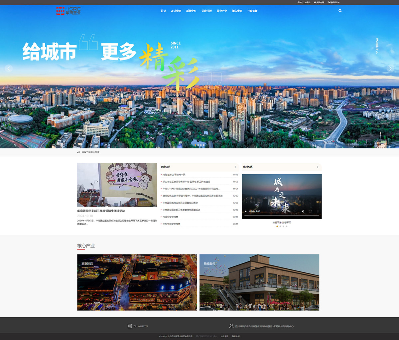Open the search magnifier in the header
The width and height of the screenshot is (399, 340).
pos(340,11)
